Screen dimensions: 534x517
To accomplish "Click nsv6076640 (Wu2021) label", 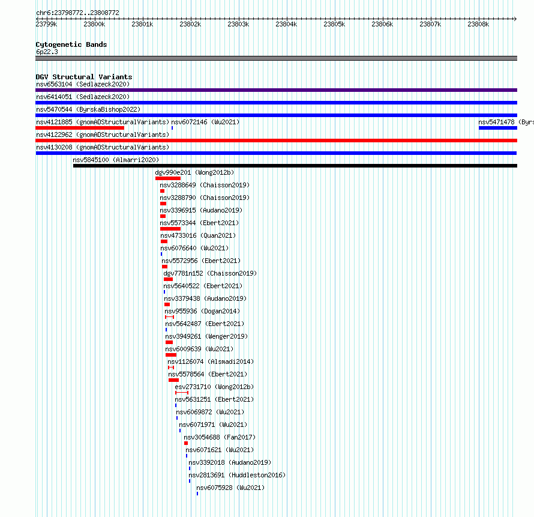I will click(194, 248).
